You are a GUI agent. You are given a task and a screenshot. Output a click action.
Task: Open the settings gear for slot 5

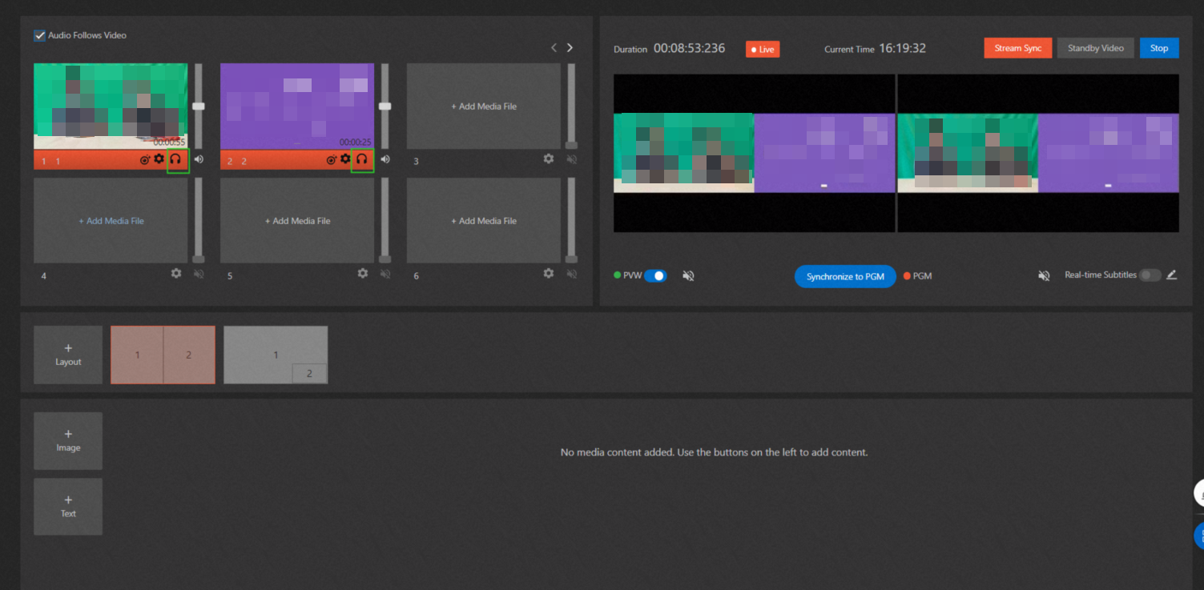[363, 273]
